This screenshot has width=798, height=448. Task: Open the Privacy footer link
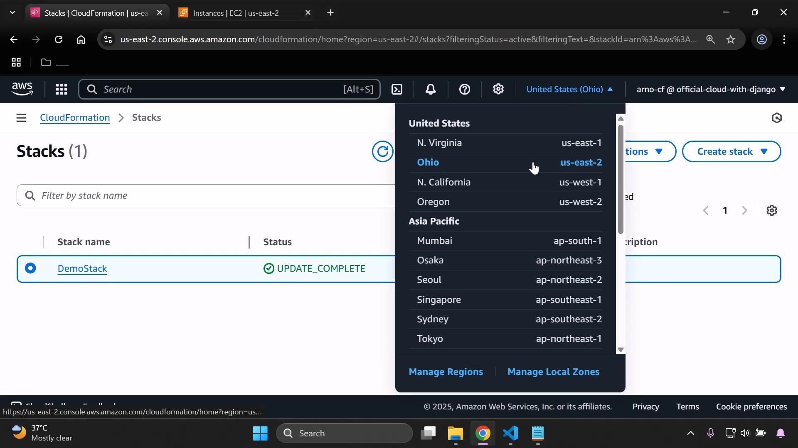pyautogui.click(x=645, y=407)
